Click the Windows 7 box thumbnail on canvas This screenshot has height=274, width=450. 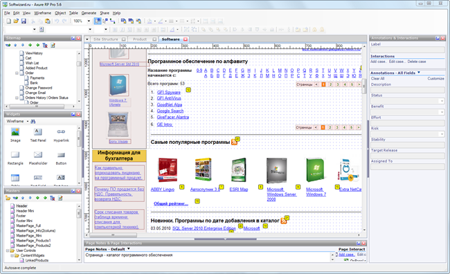coord(118,85)
